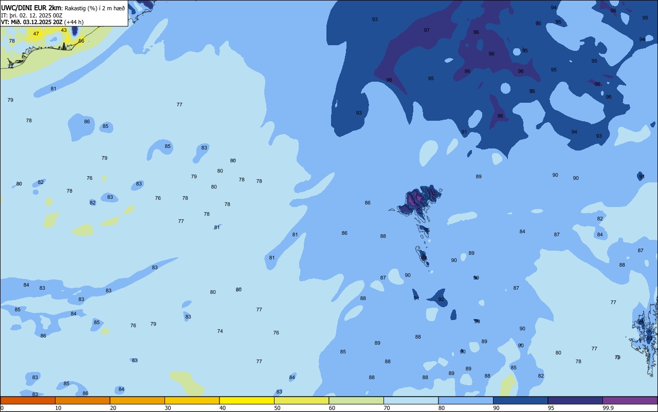Select the dark navy 95–99.9 legend swatch
This screenshot has height=412, width=658.
tap(575, 400)
